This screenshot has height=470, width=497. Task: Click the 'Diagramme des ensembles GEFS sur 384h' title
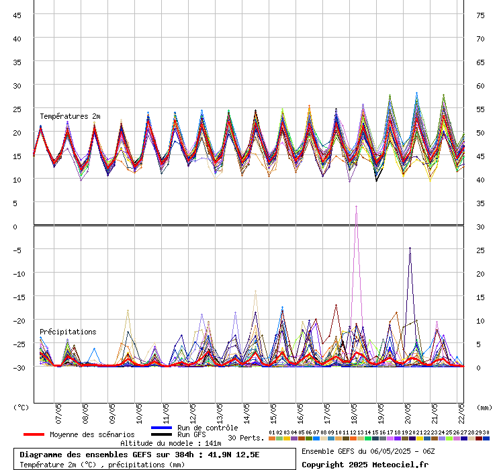point(107,455)
